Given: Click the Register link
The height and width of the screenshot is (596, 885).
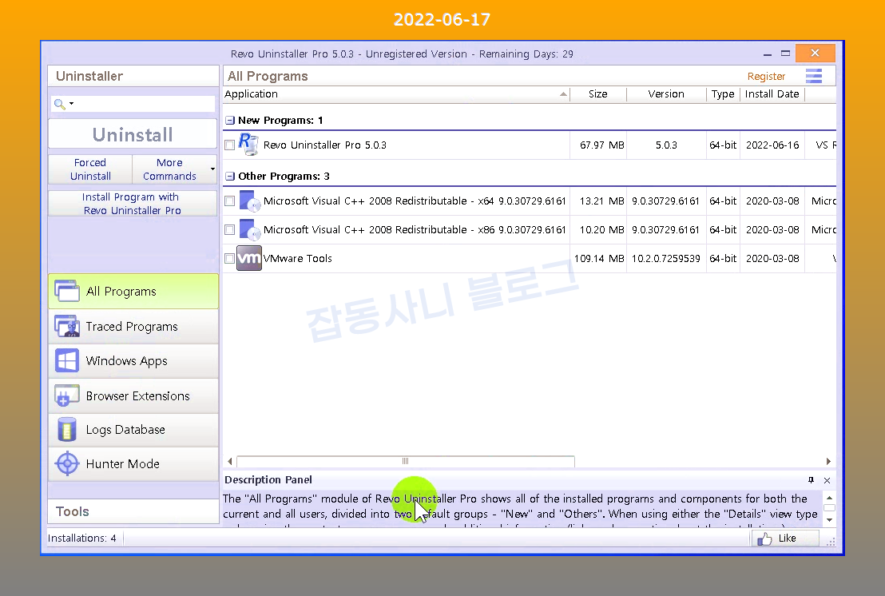Looking at the screenshot, I should (x=766, y=76).
